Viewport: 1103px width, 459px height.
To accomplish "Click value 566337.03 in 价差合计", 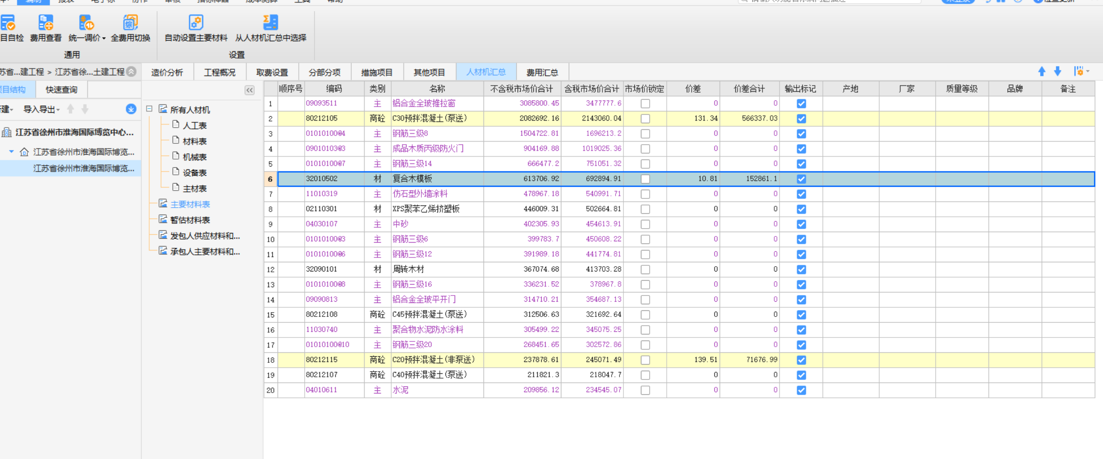I will [x=759, y=118].
